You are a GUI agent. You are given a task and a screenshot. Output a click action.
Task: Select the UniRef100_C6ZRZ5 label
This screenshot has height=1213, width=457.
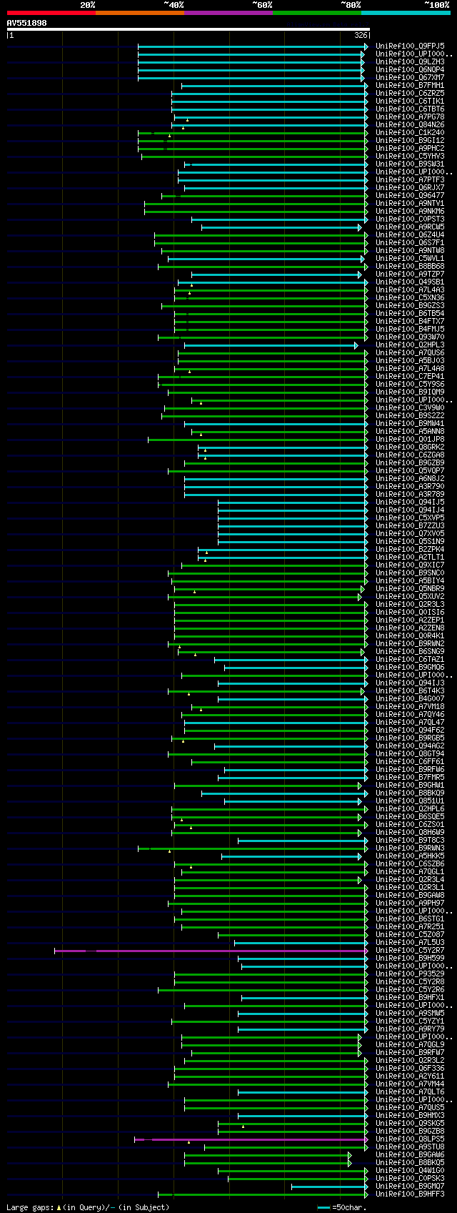[x=410, y=94]
